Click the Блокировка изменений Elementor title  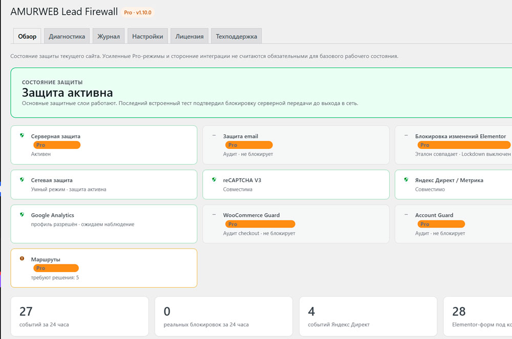tap(460, 136)
